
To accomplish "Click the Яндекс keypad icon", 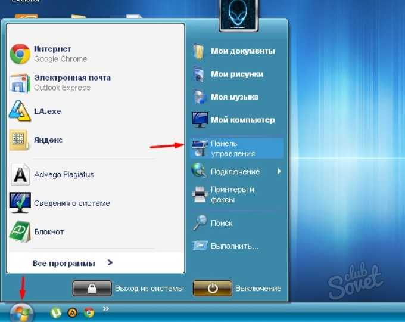I will point(20,140).
